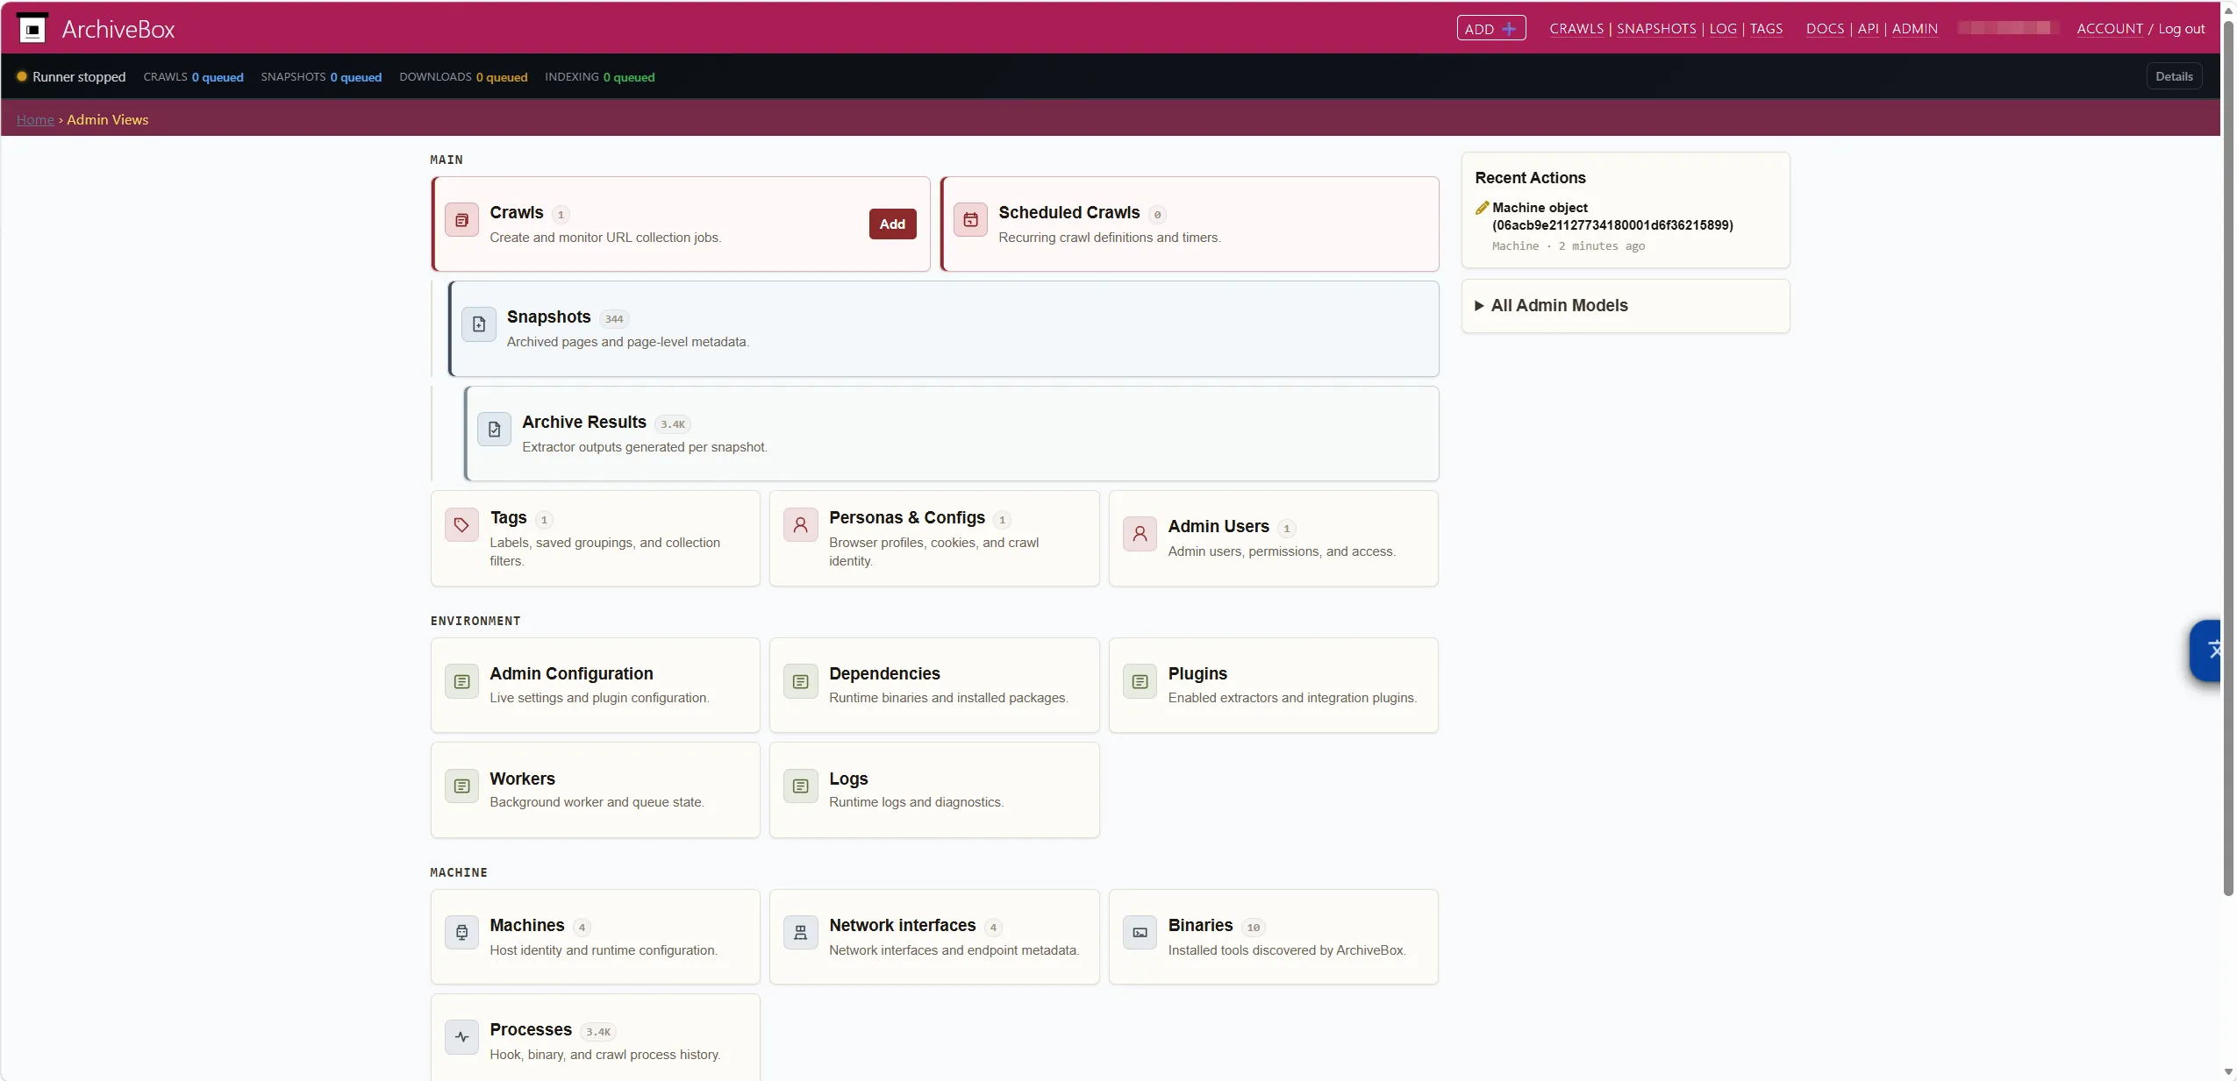Click the Add button on Crawls card
This screenshot has width=2237, height=1081.
coord(892,224)
